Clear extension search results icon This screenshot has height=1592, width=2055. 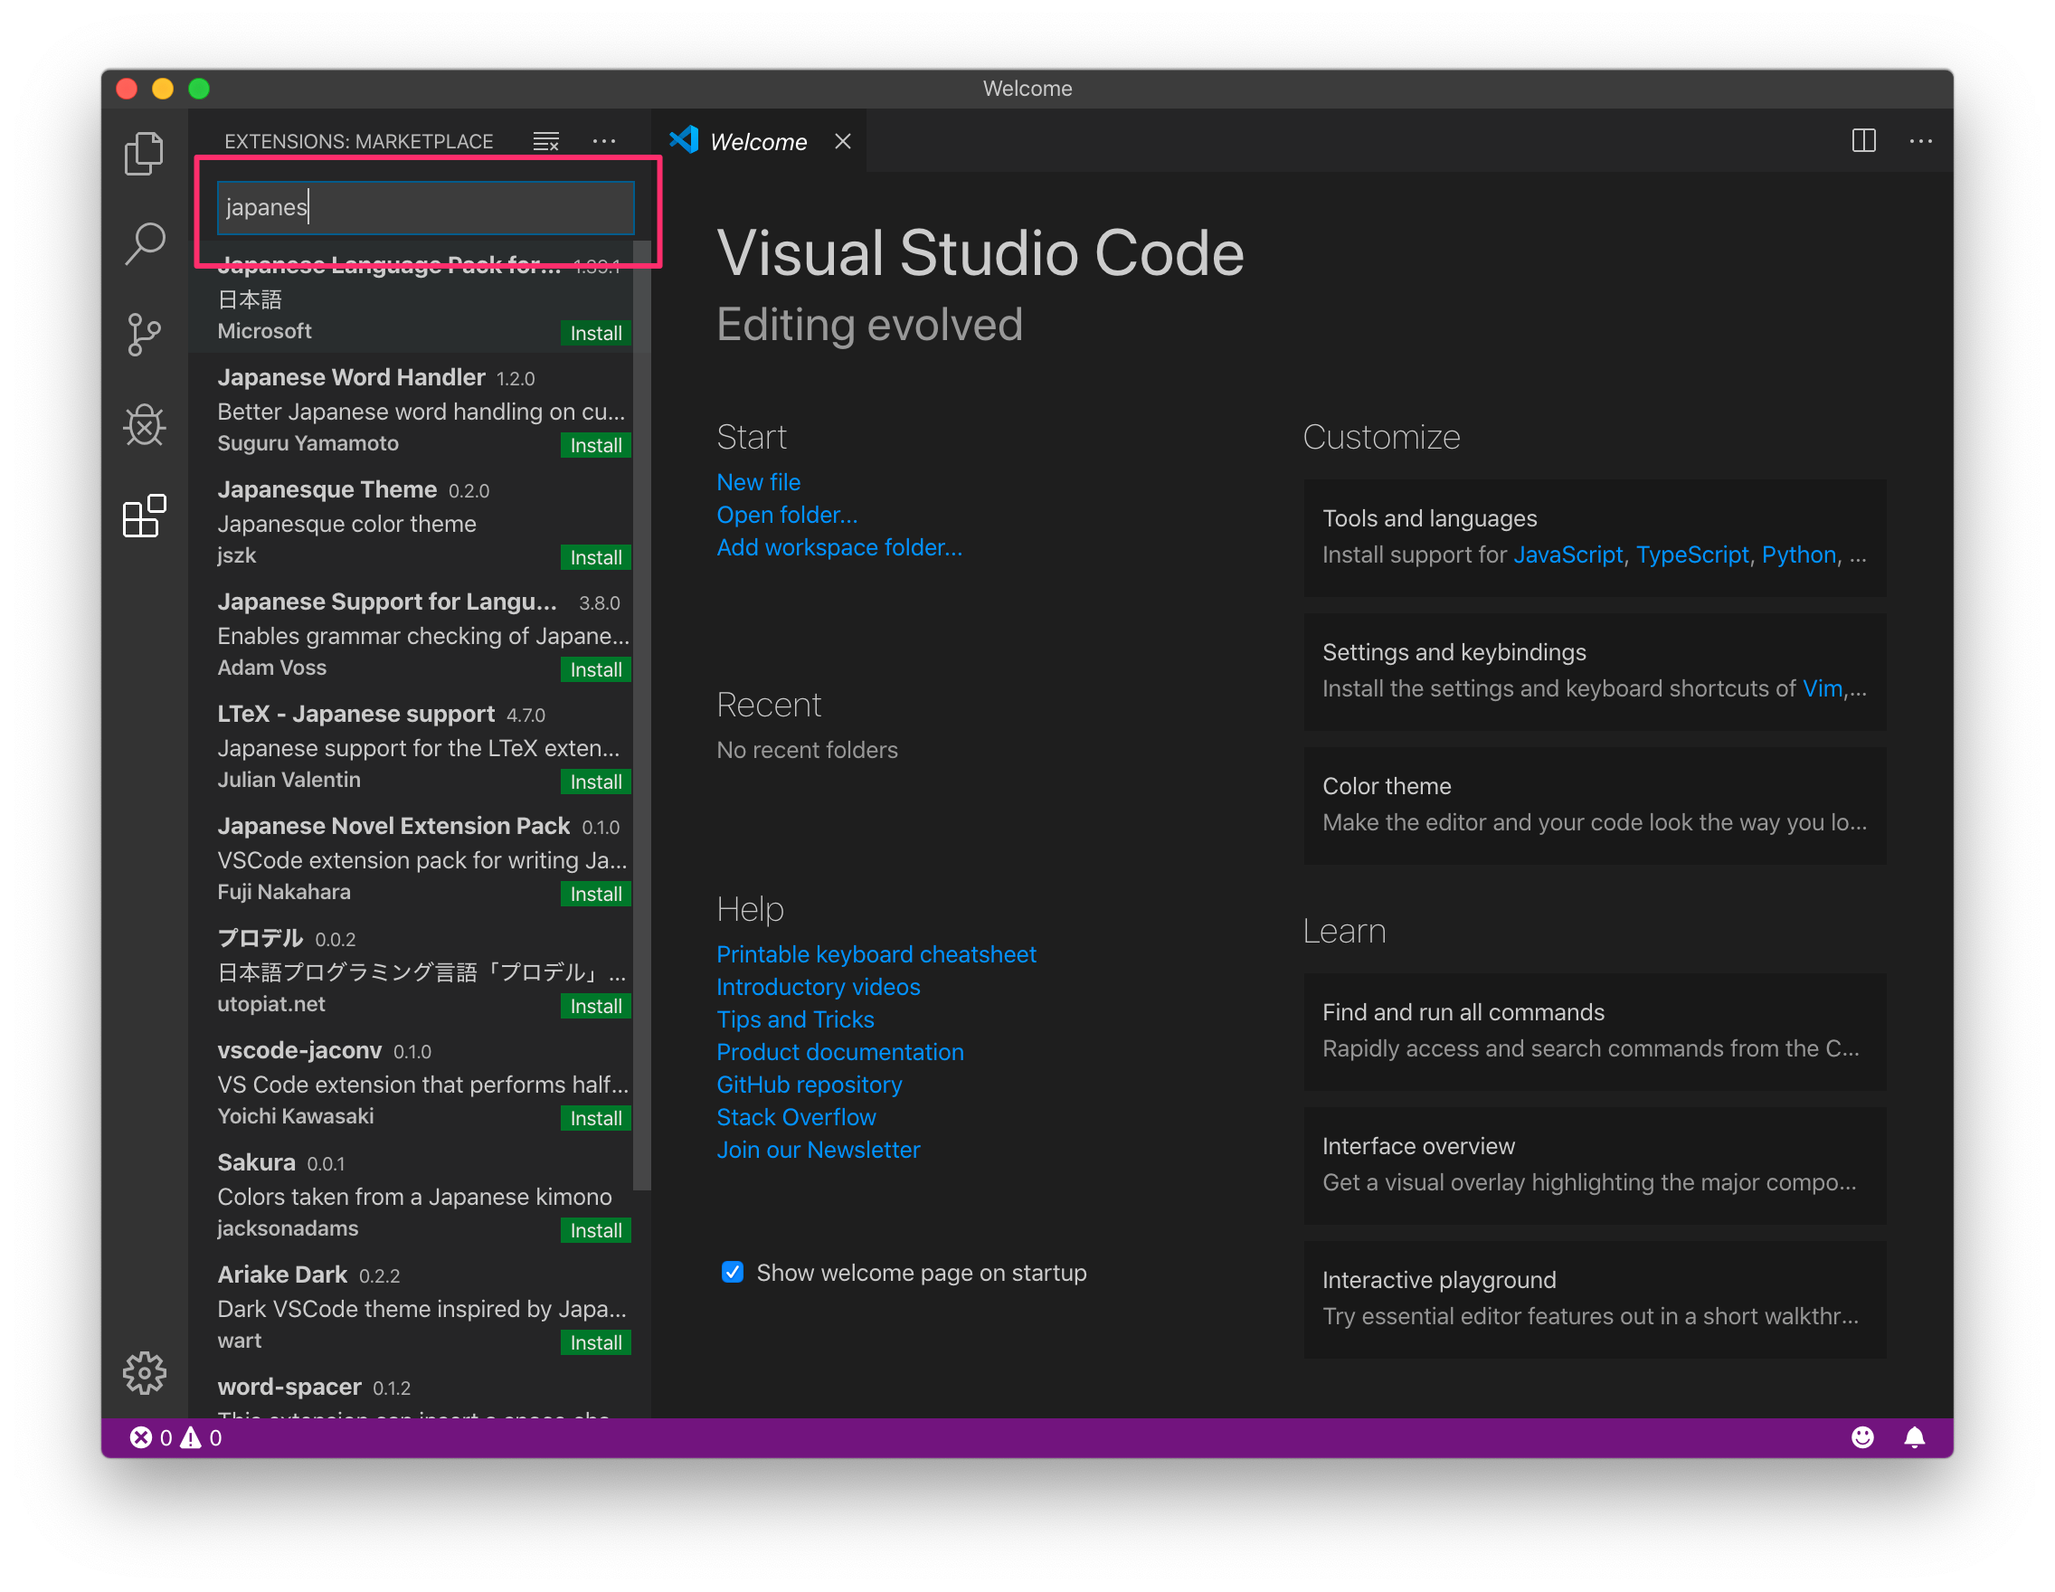545,141
